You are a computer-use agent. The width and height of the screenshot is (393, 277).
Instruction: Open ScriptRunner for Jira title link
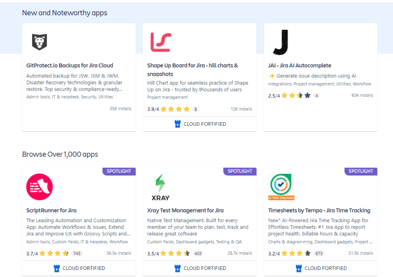click(x=51, y=211)
